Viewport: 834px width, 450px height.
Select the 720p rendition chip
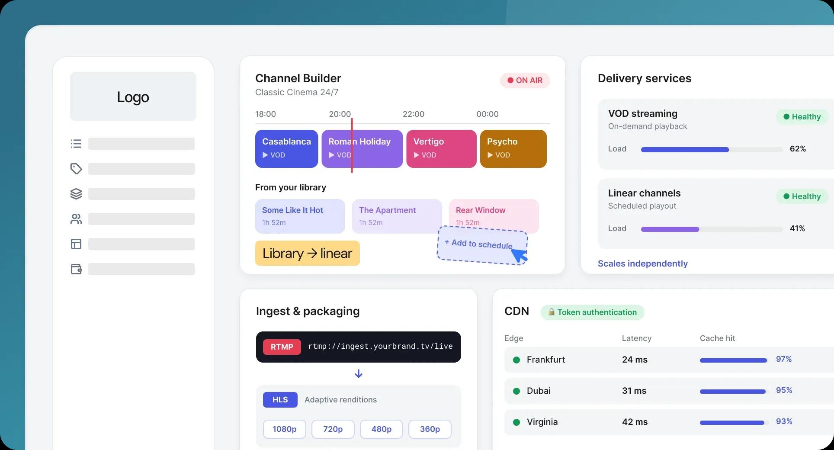pos(333,429)
